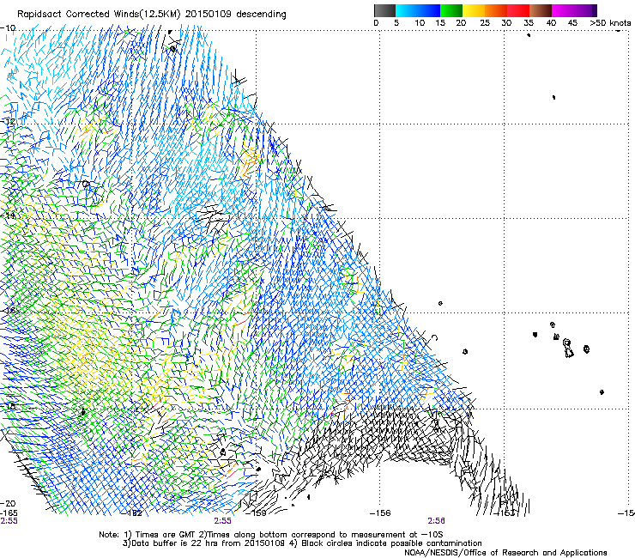Click the '-165' longitude axis label
635x558 pixels.
pos(9,513)
